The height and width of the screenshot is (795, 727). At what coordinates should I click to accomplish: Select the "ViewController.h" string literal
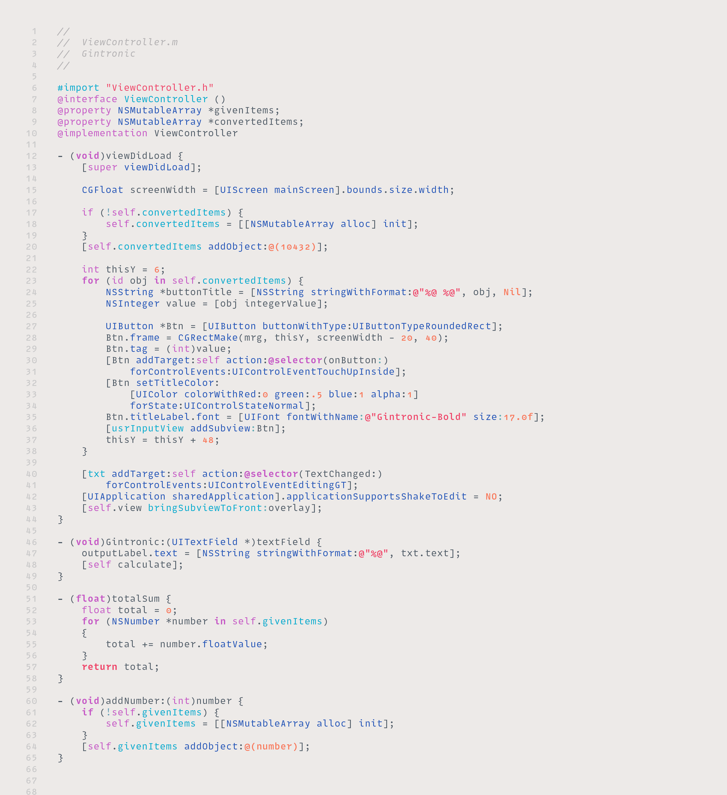[160, 87]
